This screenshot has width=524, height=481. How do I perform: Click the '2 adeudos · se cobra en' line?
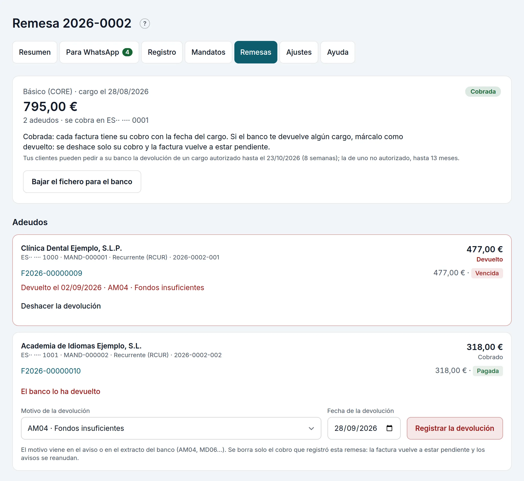coord(86,120)
